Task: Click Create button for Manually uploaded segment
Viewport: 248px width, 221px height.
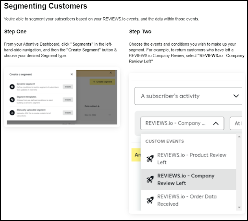Action: [68, 112]
